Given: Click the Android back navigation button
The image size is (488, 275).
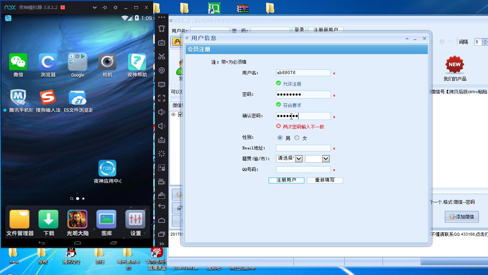Looking at the screenshot, I should click(42, 243).
